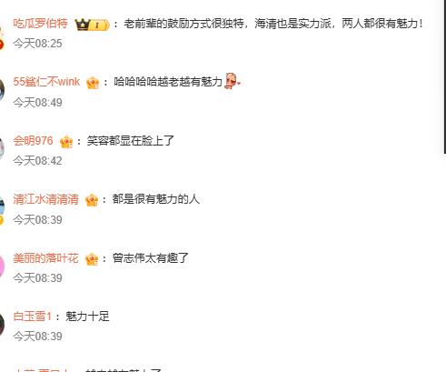Click the avatar left of 美丽的落叶花
The height and width of the screenshot is (372, 446).
coord(2,266)
